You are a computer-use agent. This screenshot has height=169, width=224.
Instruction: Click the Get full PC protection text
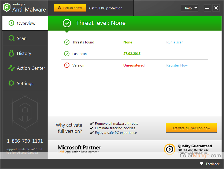[x=106, y=8]
